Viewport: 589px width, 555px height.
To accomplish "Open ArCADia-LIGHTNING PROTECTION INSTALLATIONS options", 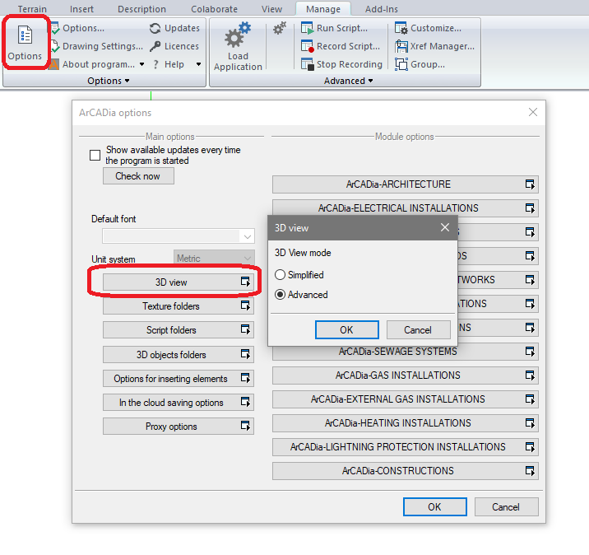I will point(405,447).
